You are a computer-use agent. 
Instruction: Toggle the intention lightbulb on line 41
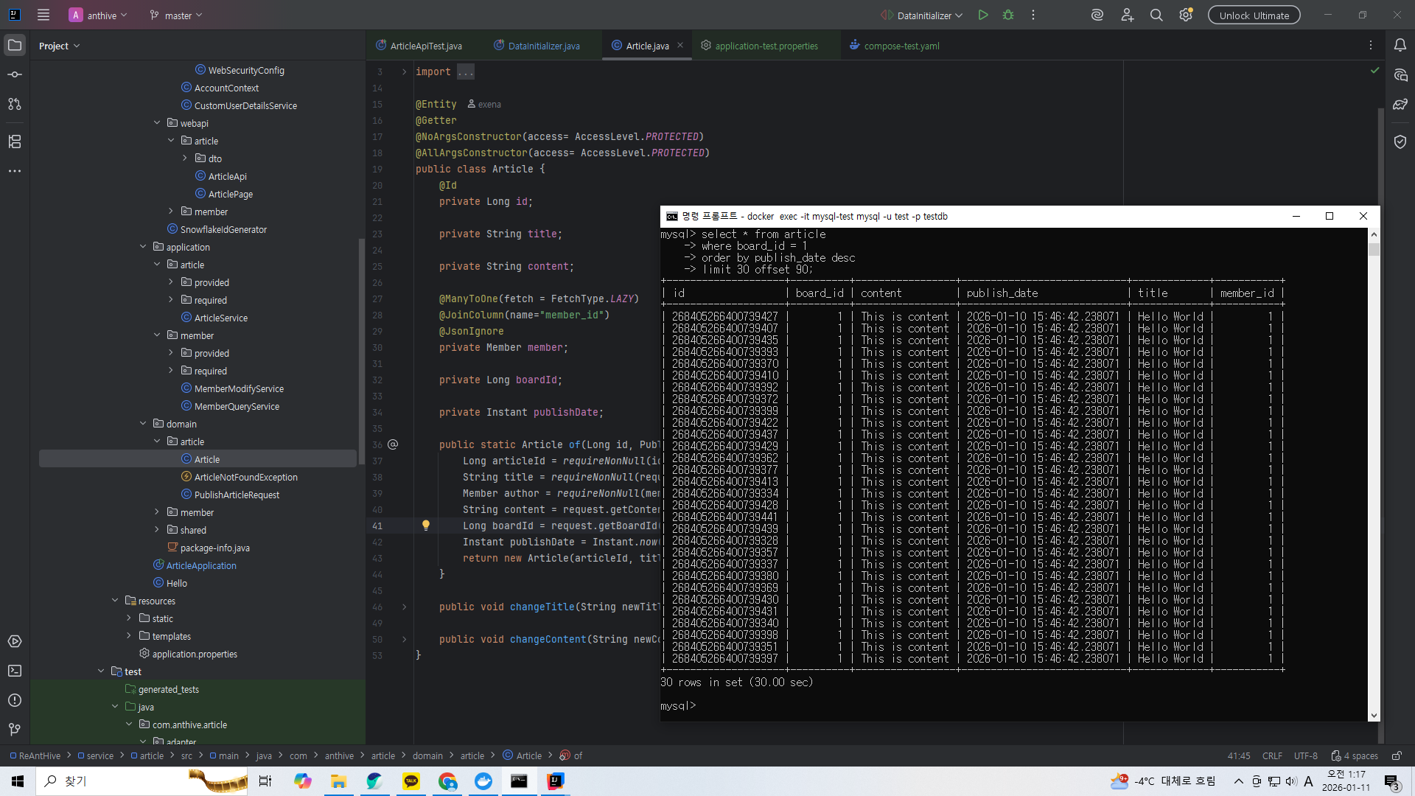click(x=425, y=526)
